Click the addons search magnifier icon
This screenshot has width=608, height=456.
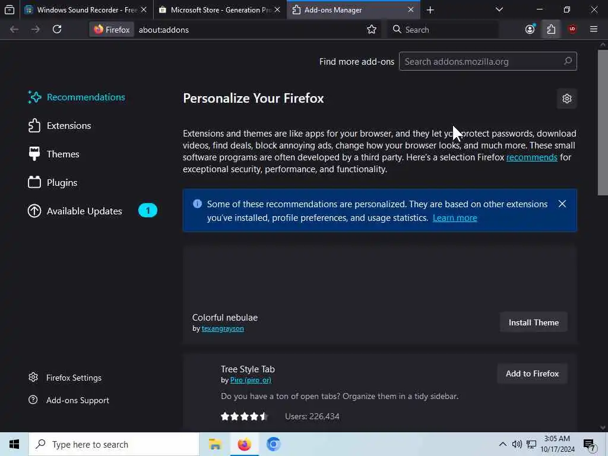568,61
